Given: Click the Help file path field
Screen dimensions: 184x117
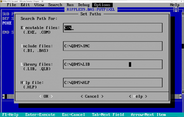Looking at the screenshot, I should tap(113, 83).
